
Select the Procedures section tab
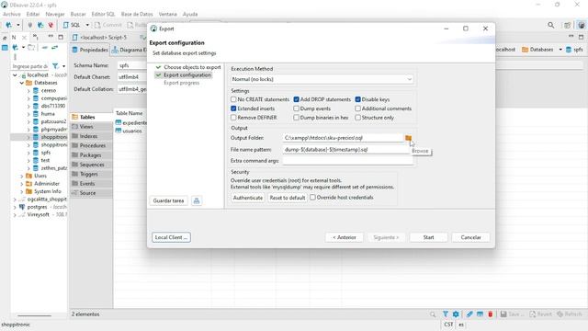point(91,145)
